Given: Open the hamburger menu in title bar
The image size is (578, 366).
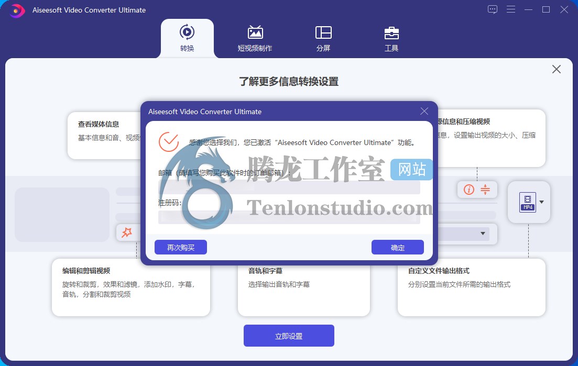Looking at the screenshot, I should point(510,9).
